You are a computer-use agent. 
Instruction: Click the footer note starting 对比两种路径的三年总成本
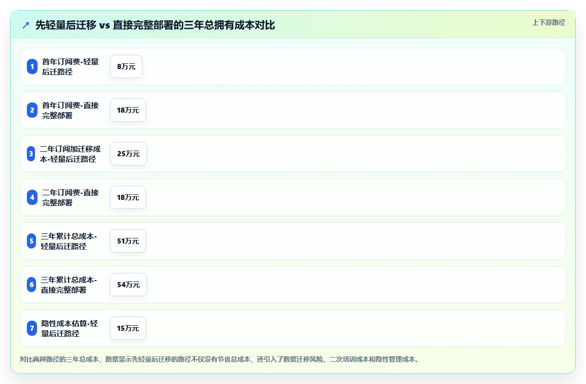coord(220,359)
